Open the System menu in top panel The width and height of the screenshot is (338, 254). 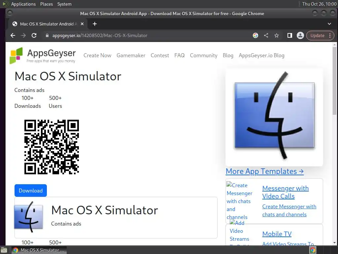[64, 4]
